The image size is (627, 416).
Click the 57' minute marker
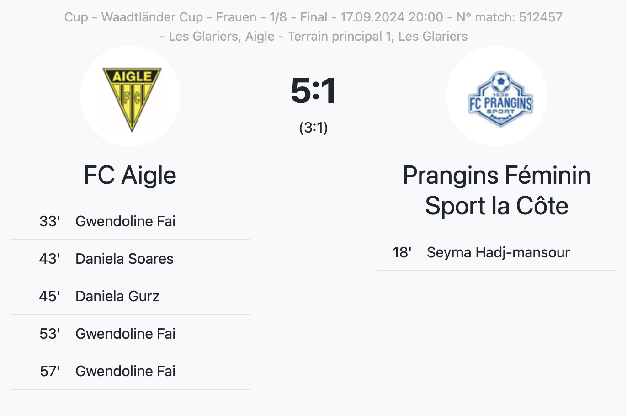pos(50,371)
